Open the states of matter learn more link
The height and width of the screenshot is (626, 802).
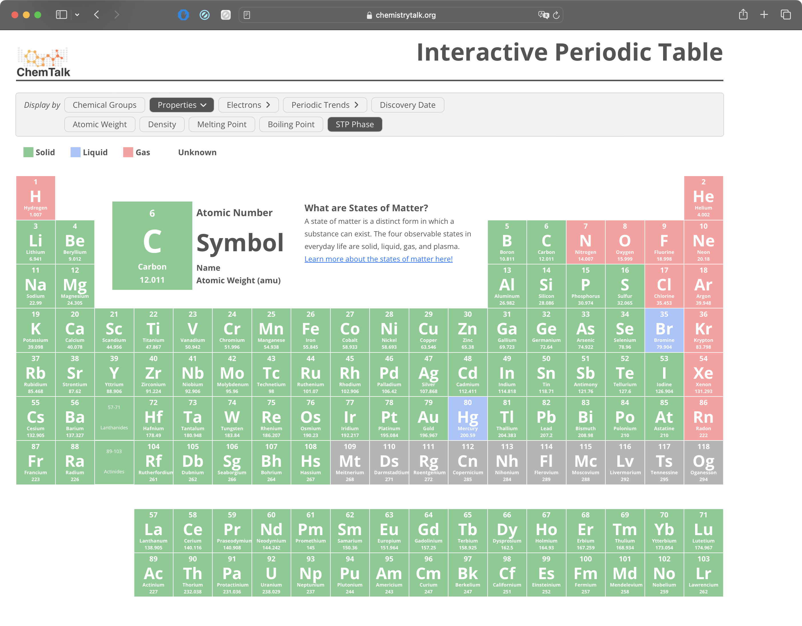click(x=378, y=259)
